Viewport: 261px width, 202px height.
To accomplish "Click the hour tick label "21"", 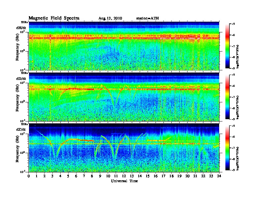I will tap(195, 176).
